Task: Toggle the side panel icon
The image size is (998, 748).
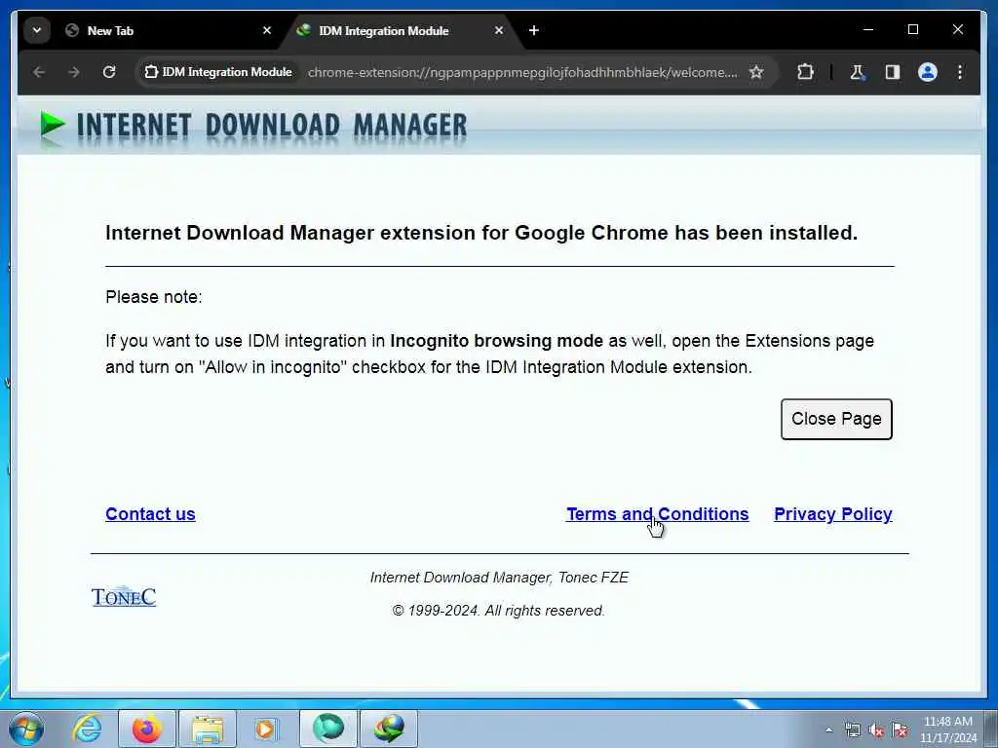Action: [893, 72]
